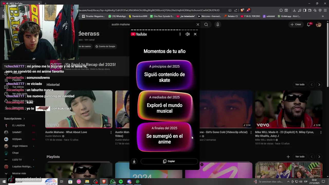
Task: Click the Copiar button
Action: click(169, 161)
